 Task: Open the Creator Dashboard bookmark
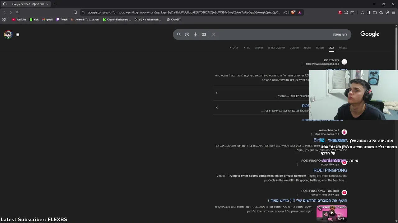[x=117, y=20]
